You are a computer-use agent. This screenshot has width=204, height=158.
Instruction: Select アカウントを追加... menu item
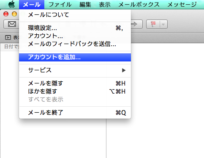click(x=75, y=57)
